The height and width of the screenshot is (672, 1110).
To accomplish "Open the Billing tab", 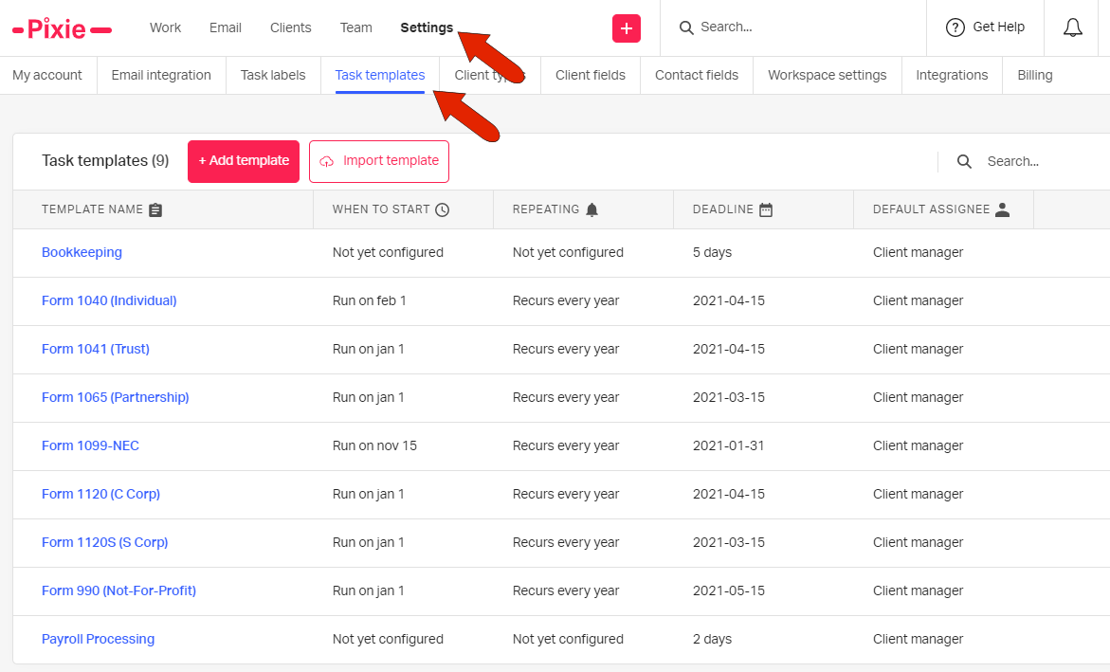I will (x=1034, y=75).
